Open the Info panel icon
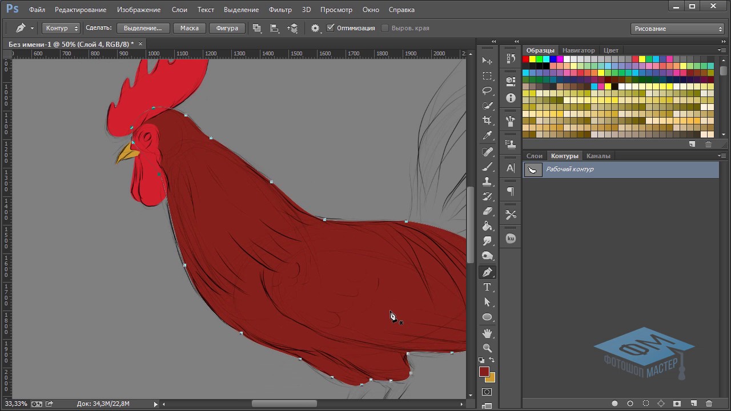The width and height of the screenshot is (731, 411). click(511, 98)
